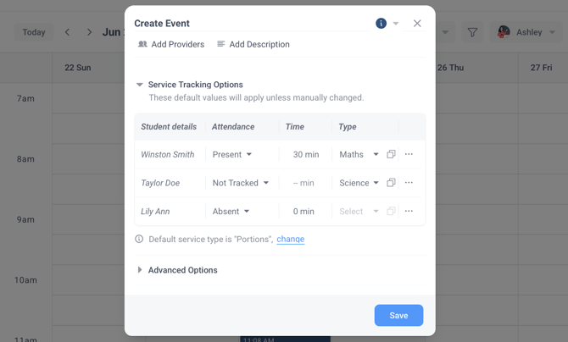Open Lily Ann attendance dropdown
Screen dimensions: 568x342
pyautogui.click(x=231, y=212)
